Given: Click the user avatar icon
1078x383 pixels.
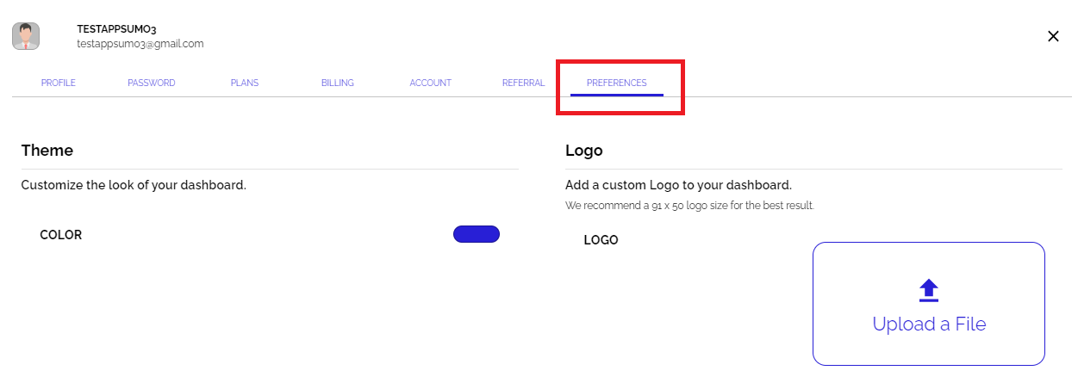Looking at the screenshot, I should point(26,36).
